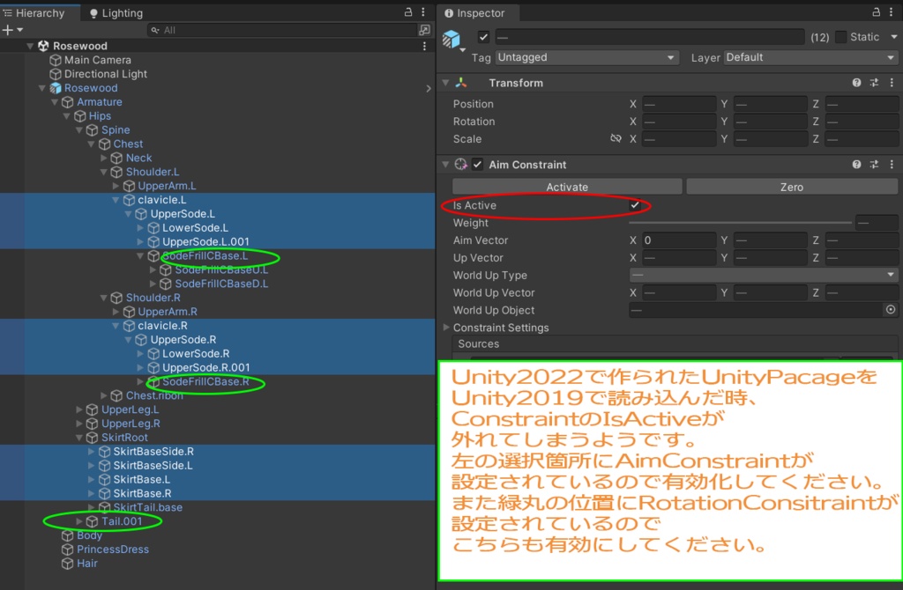
Task: Collapse the clavicle.L foldout
Action: pyautogui.click(x=116, y=200)
